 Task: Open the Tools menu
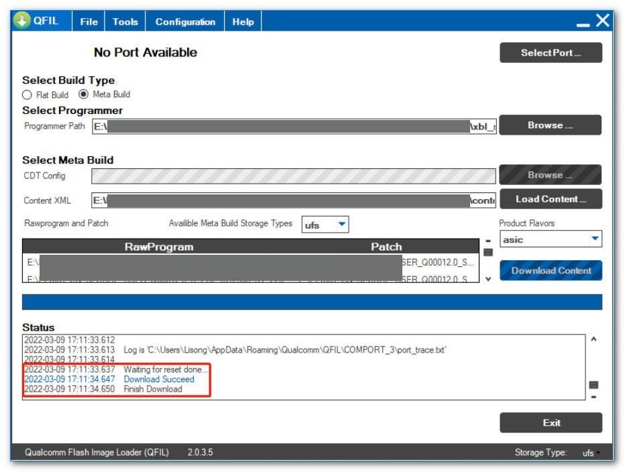click(x=125, y=21)
